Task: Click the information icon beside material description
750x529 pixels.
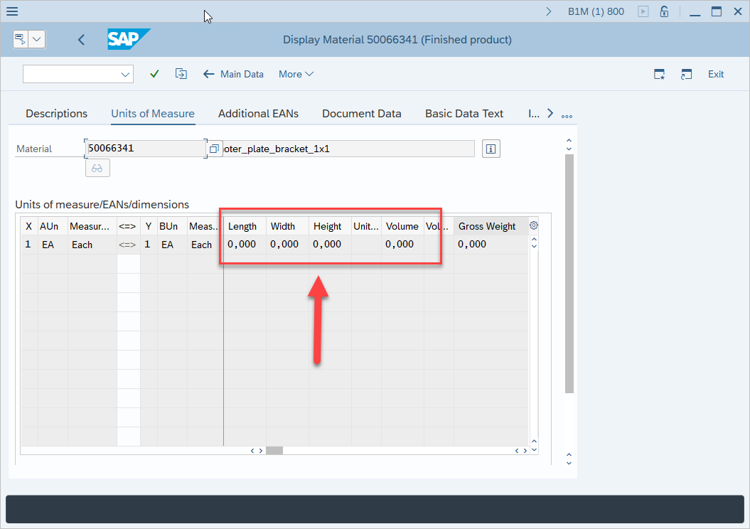Action: point(491,149)
